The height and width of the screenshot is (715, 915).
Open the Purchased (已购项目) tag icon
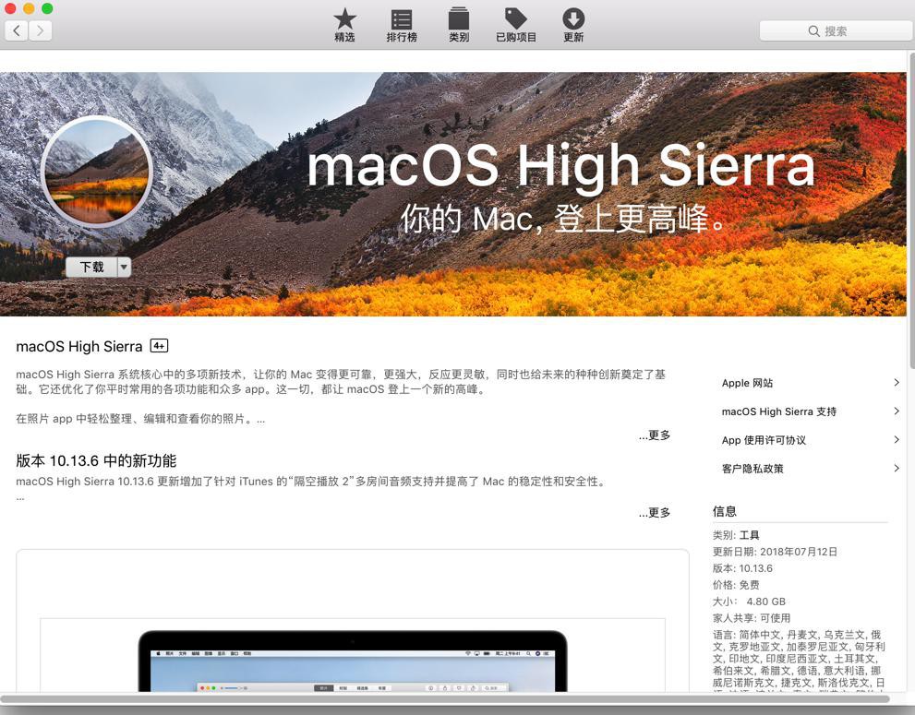[x=516, y=25]
